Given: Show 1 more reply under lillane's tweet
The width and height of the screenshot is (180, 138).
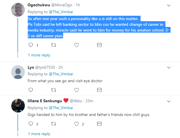Looking at the screenshot, I should point(39,134).
